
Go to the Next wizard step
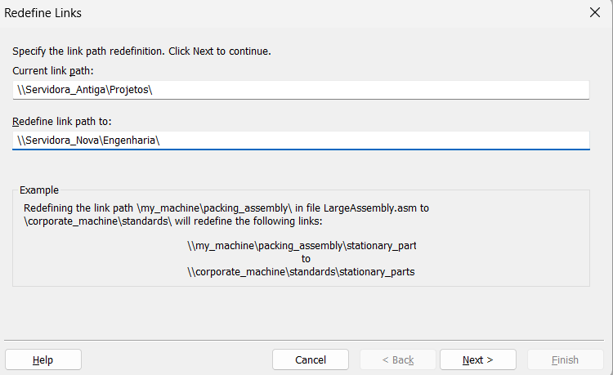coord(478,359)
